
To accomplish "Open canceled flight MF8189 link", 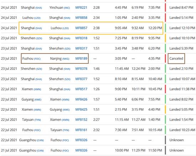I will tap(81, 58).
